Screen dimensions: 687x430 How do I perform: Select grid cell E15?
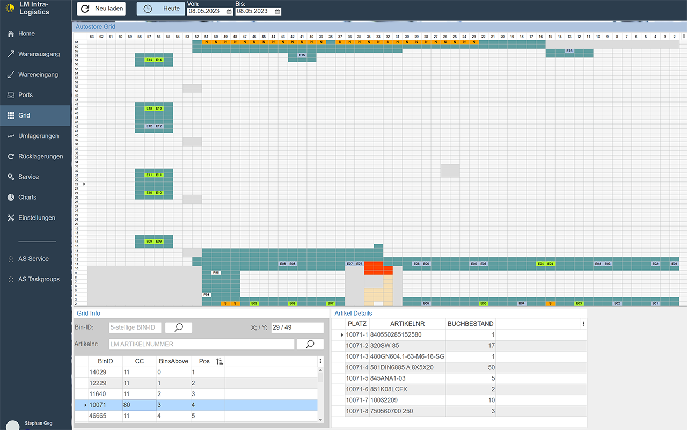(x=302, y=55)
